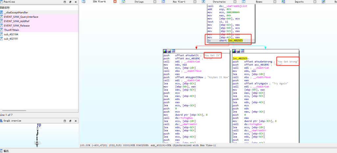Click the highlighted loc_4025E5 jump target in jz instruction
The width and height of the screenshot is (337, 153).
click(x=235, y=40)
